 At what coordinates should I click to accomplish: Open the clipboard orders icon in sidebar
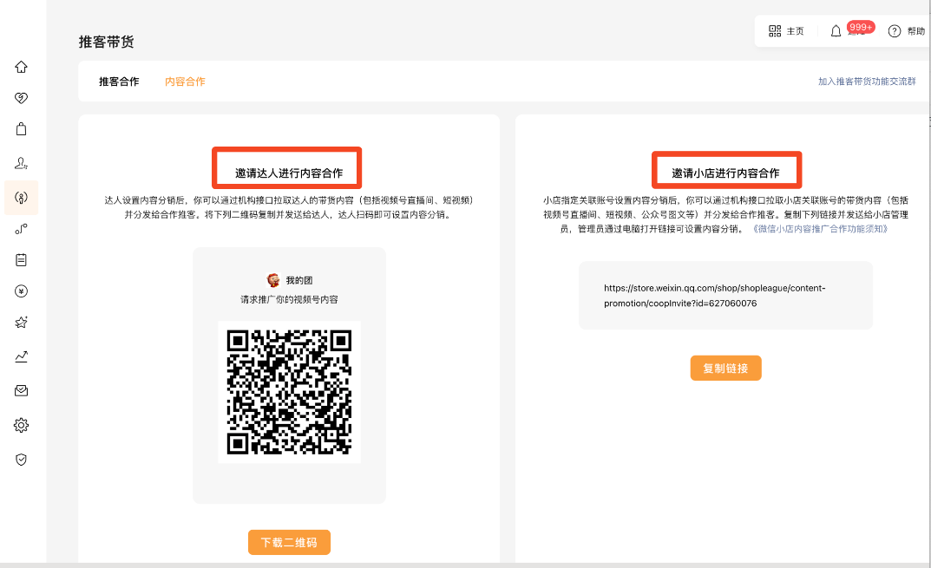click(x=22, y=259)
